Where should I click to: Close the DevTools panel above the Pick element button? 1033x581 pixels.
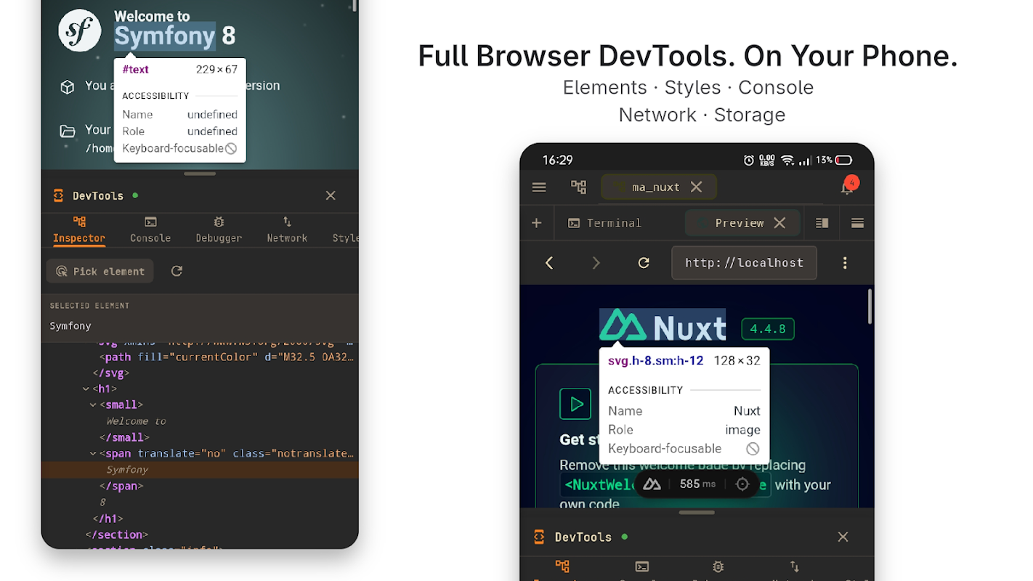(331, 195)
